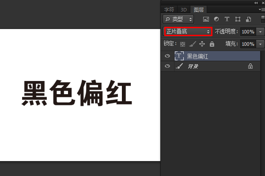
Task: Click the 黑色偏红 layer text thumbnail
Action: pyautogui.click(x=179, y=56)
